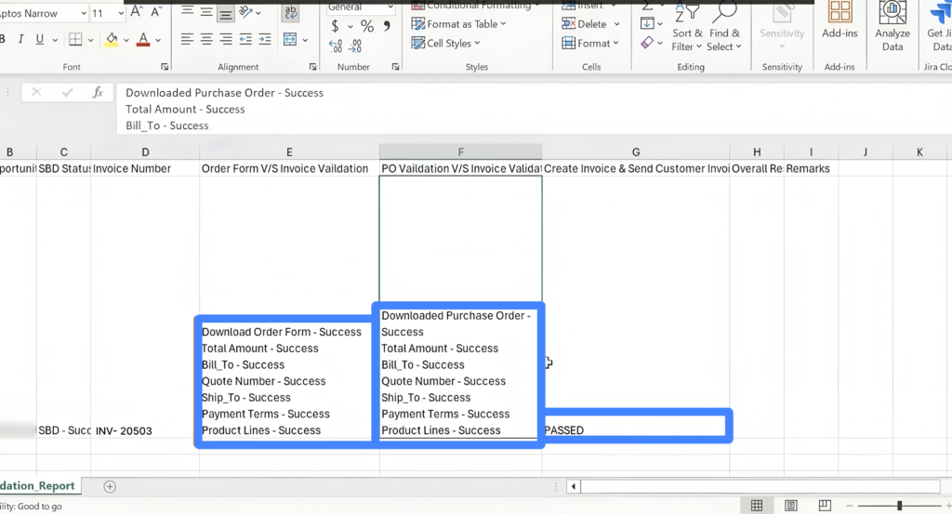
Task: Click the Merge & Center icon
Action: pyautogui.click(x=290, y=40)
